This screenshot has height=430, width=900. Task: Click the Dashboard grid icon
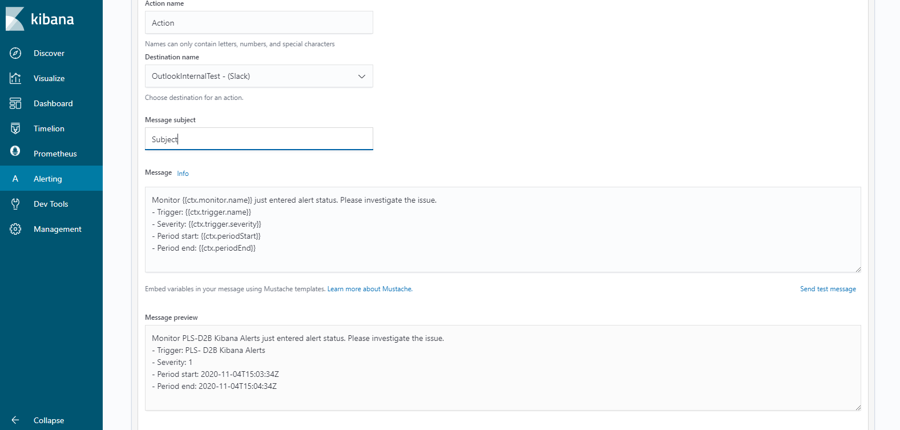pyautogui.click(x=15, y=103)
